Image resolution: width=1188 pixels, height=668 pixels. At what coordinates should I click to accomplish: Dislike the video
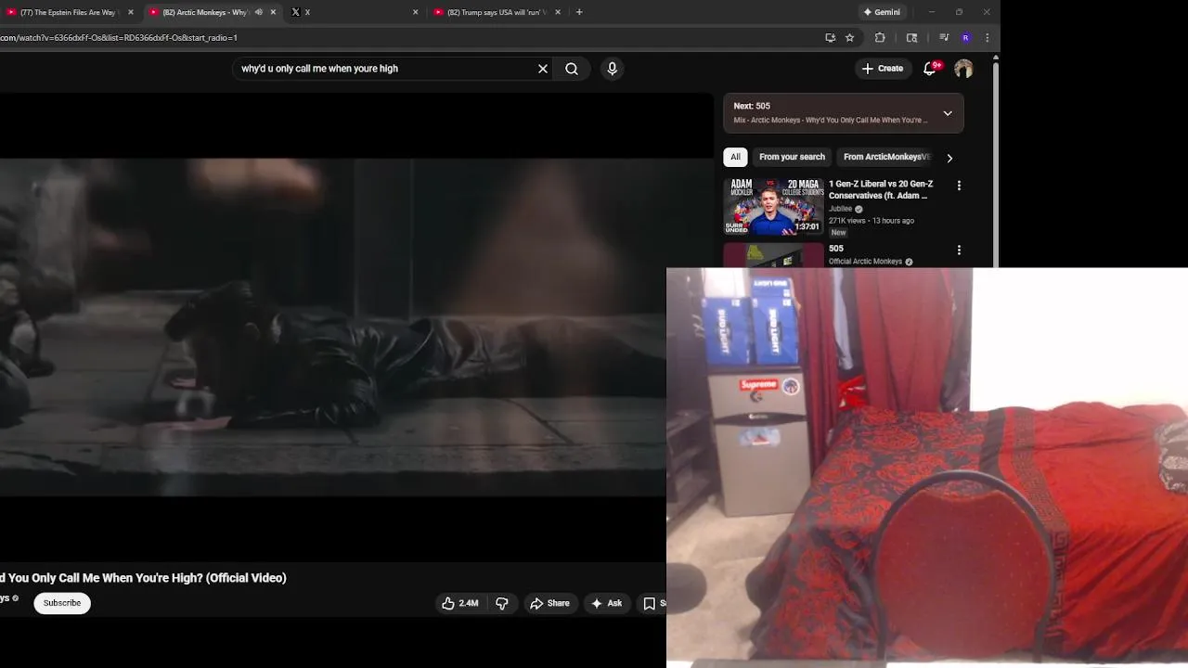coord(502,603)
